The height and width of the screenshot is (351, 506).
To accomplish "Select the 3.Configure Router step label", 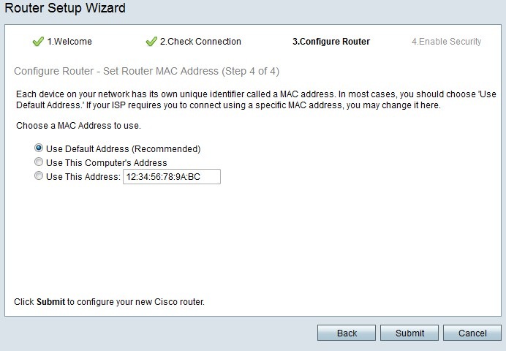I will point(331,42).
